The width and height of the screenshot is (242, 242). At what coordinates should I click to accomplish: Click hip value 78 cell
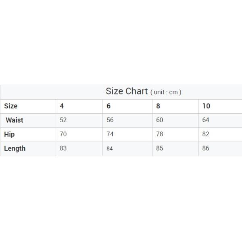[x=160, y=134]
